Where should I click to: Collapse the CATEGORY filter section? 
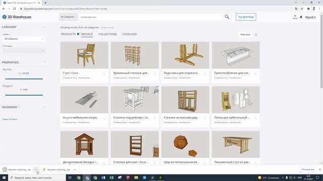pyautogui.click(x=44, y=27)
